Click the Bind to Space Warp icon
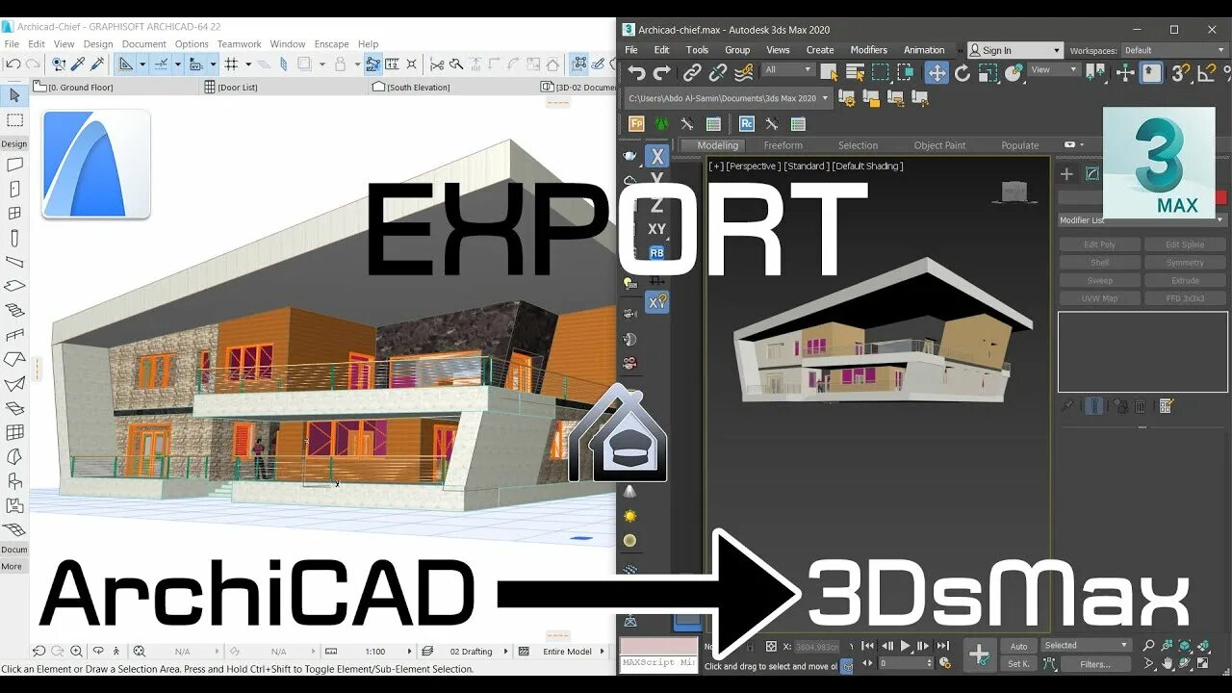 [744, 73]
